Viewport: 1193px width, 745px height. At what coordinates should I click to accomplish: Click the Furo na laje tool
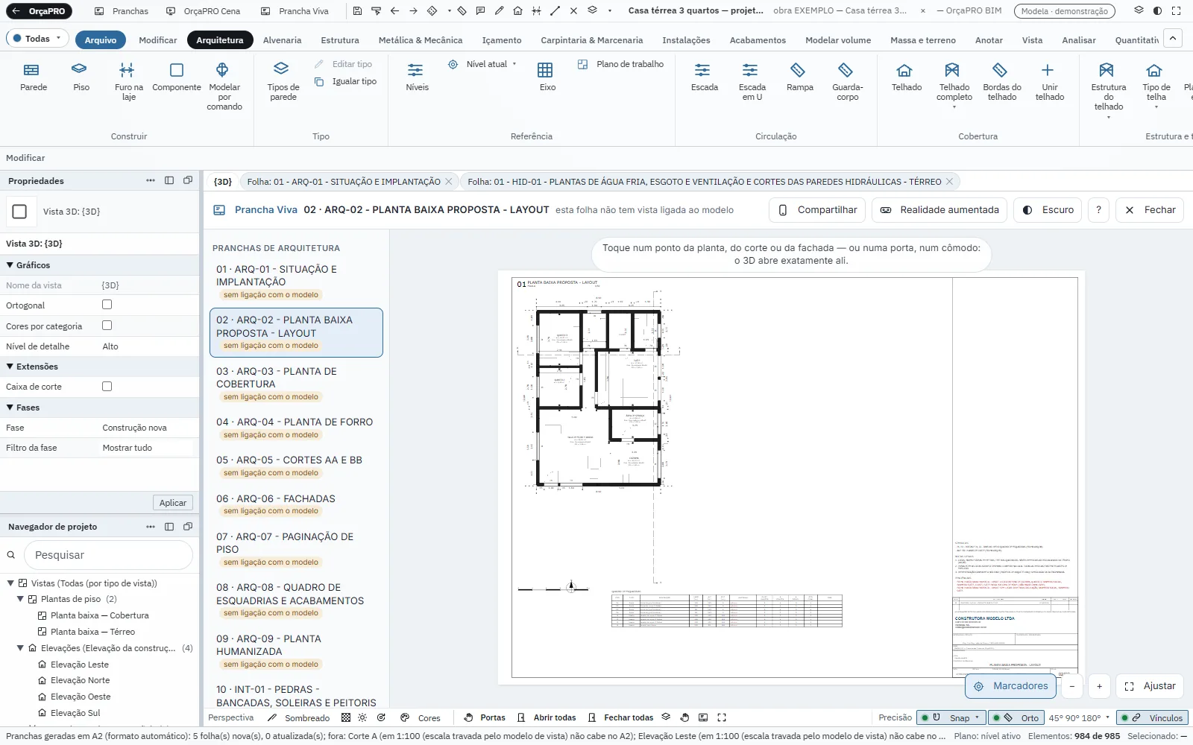click(x=128, y=81)
